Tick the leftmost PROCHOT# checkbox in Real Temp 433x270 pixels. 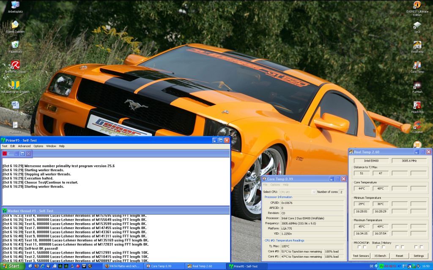[359, 247]
